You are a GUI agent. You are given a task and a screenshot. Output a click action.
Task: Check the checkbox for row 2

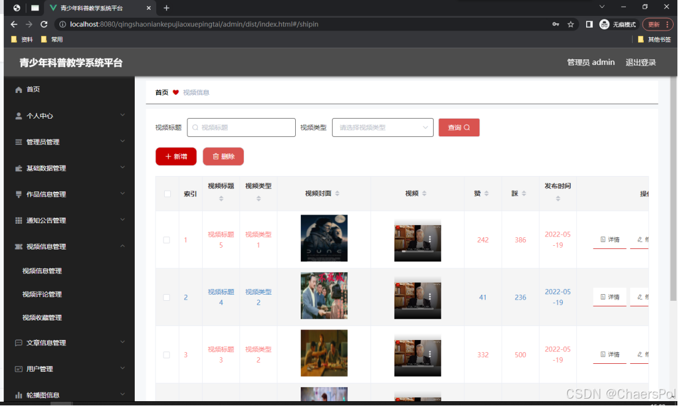[x=167, y=297]
